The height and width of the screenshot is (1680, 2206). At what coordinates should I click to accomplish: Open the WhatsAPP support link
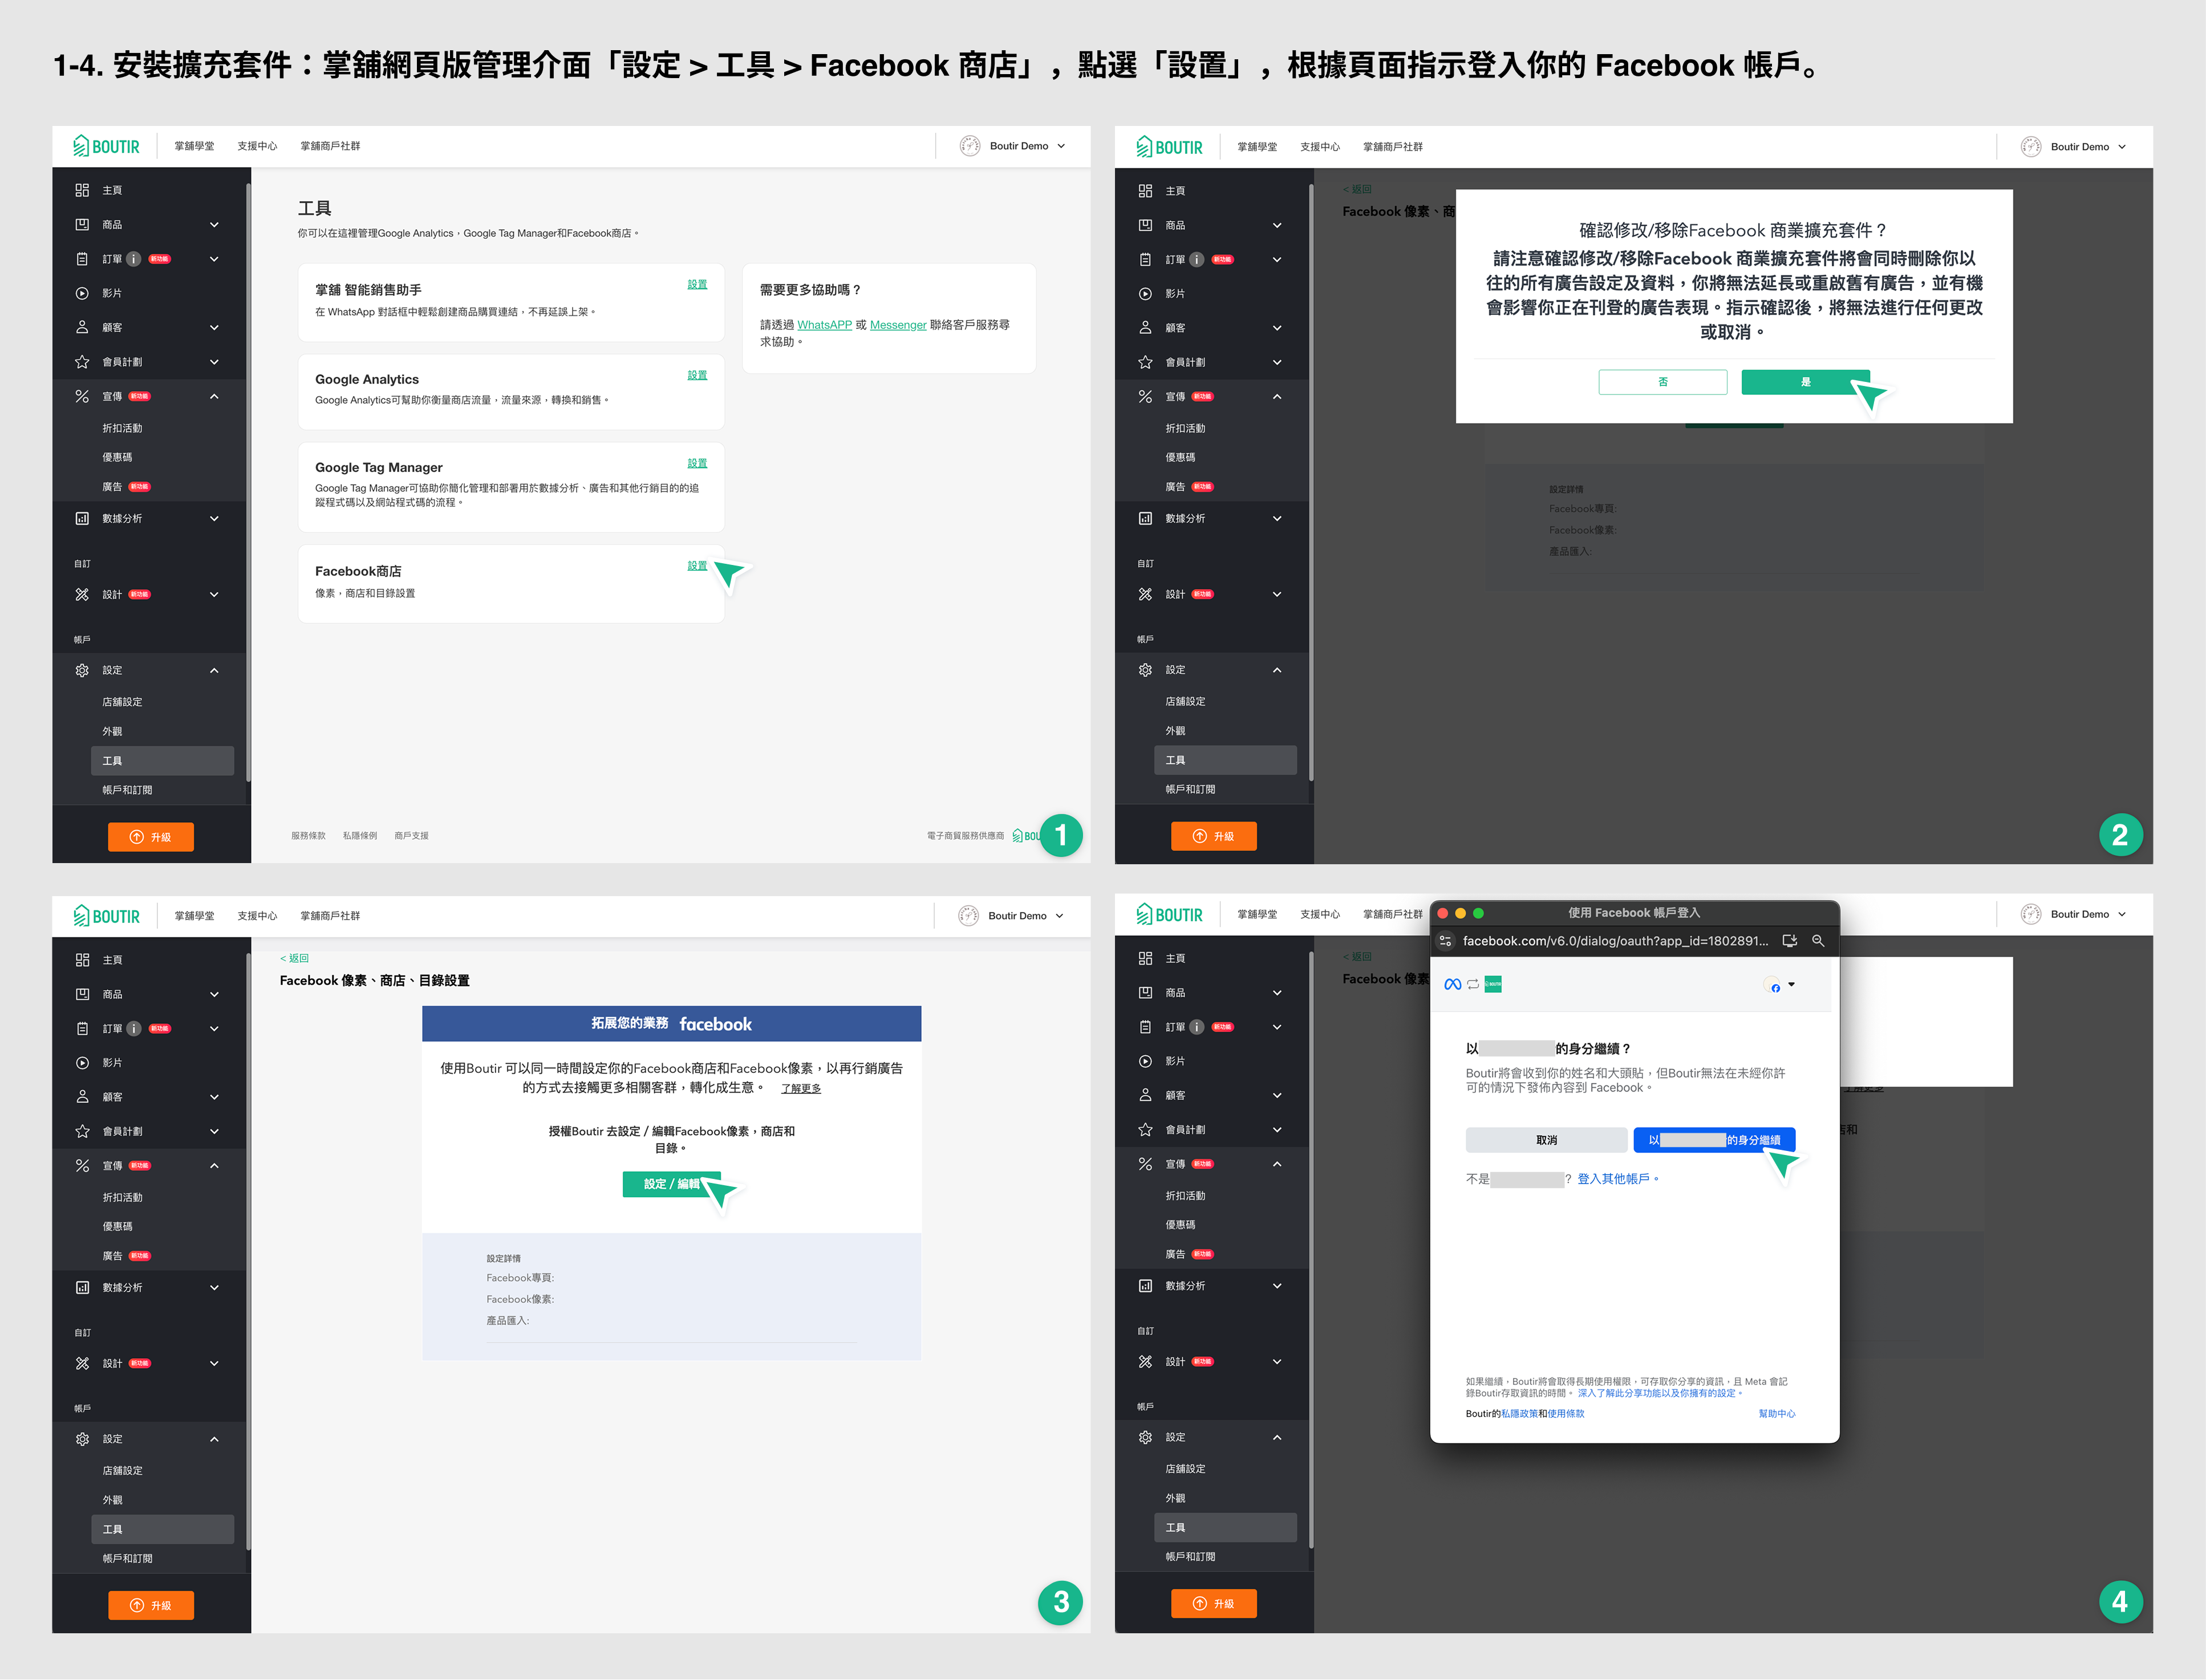click(824, 325)
